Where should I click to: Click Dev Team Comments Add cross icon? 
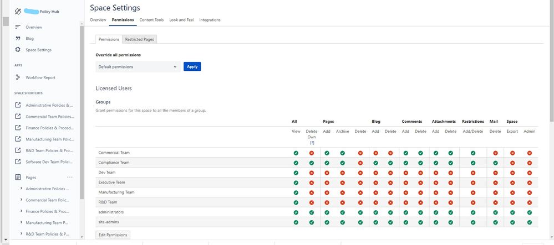[x=405, y=173]
